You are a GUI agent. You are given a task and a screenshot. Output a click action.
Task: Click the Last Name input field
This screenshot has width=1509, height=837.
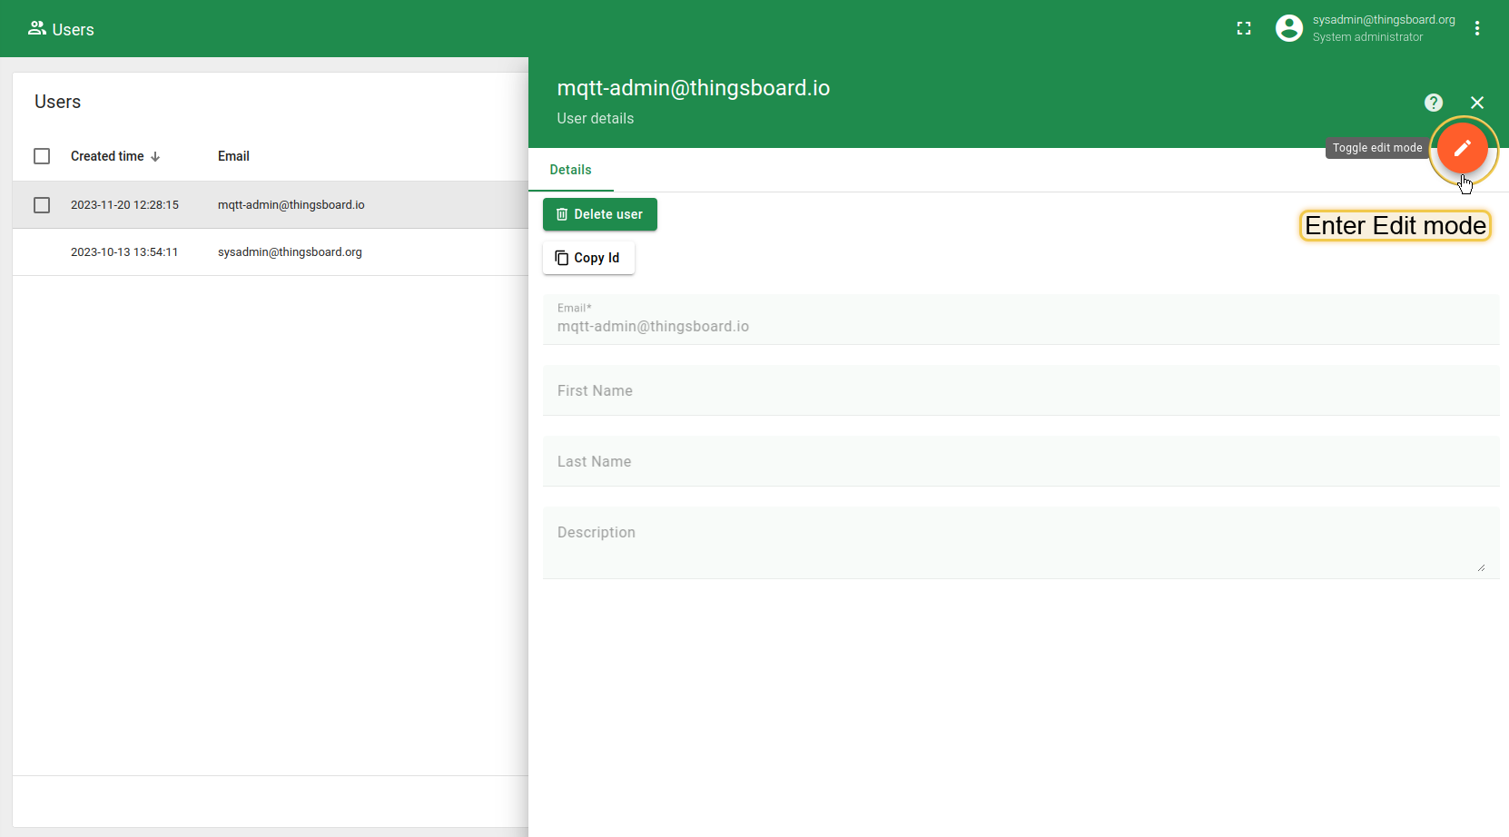(x=1021, y=462)
